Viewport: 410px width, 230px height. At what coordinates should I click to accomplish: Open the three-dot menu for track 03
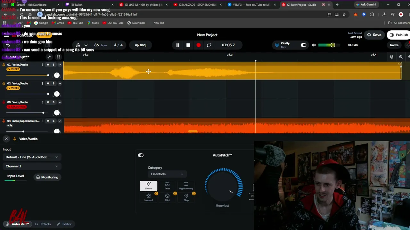pyautogui.click(x=42, y=102)
